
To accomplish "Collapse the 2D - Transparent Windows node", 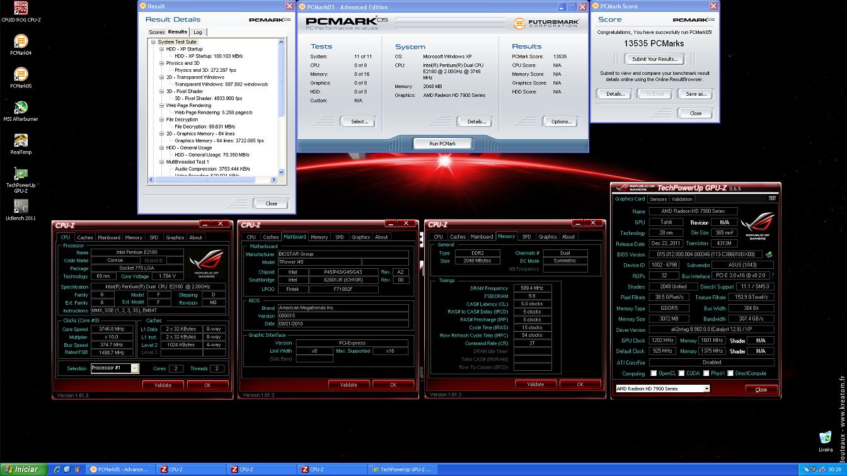I will tap(161, 77).
